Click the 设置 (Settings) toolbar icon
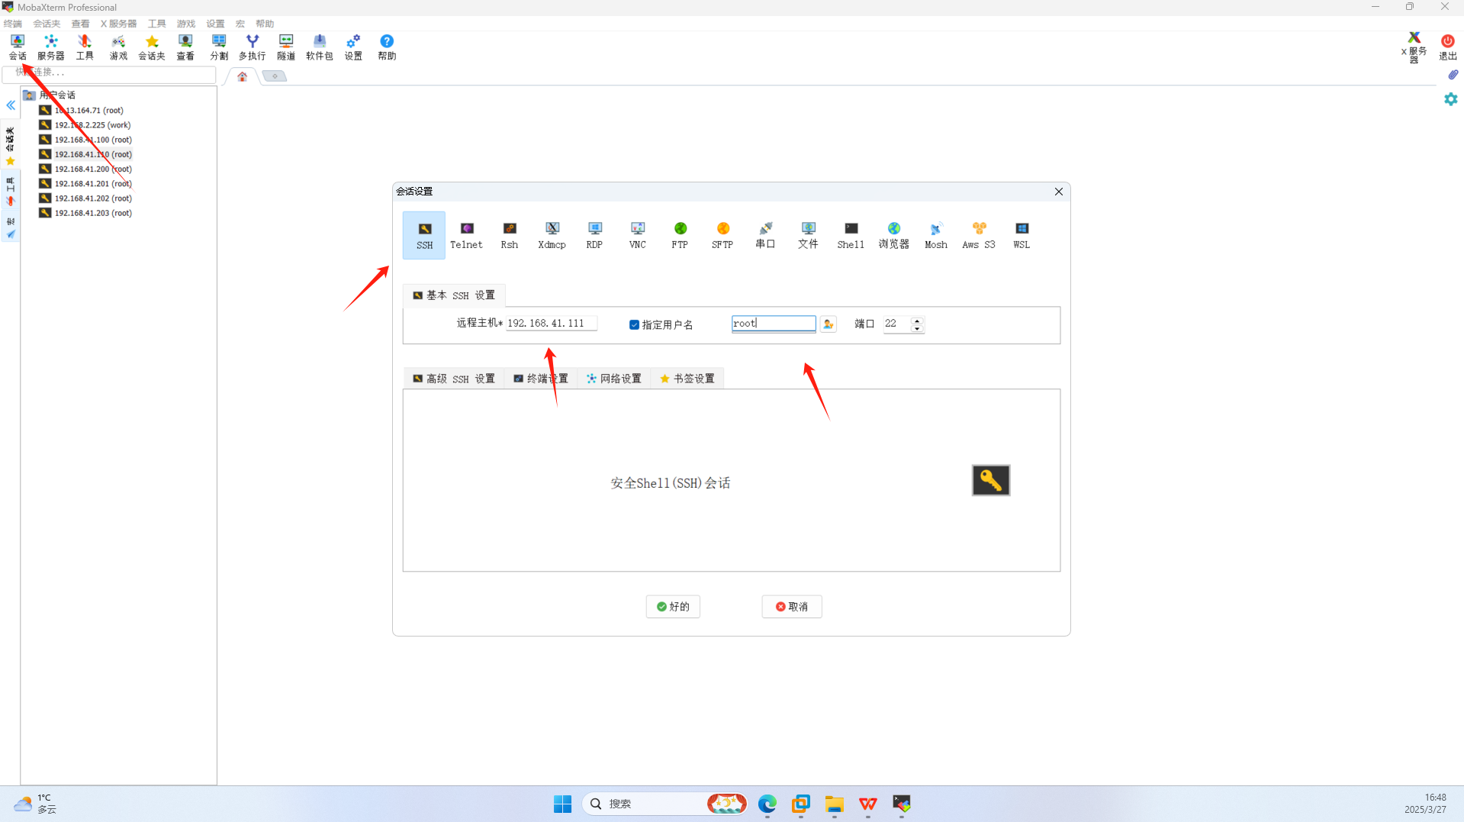The width and height of the screenshot is (1464, 822). coord(353,47)
